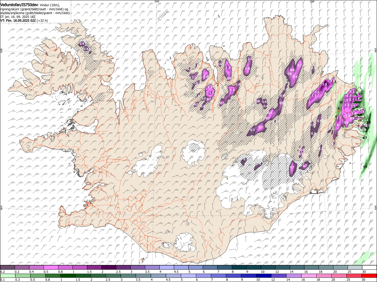The width and height of the screenshot is (377, 282).
Task: Click upper legend swatch between 1 and 1.5
Action: click(80, 267)
